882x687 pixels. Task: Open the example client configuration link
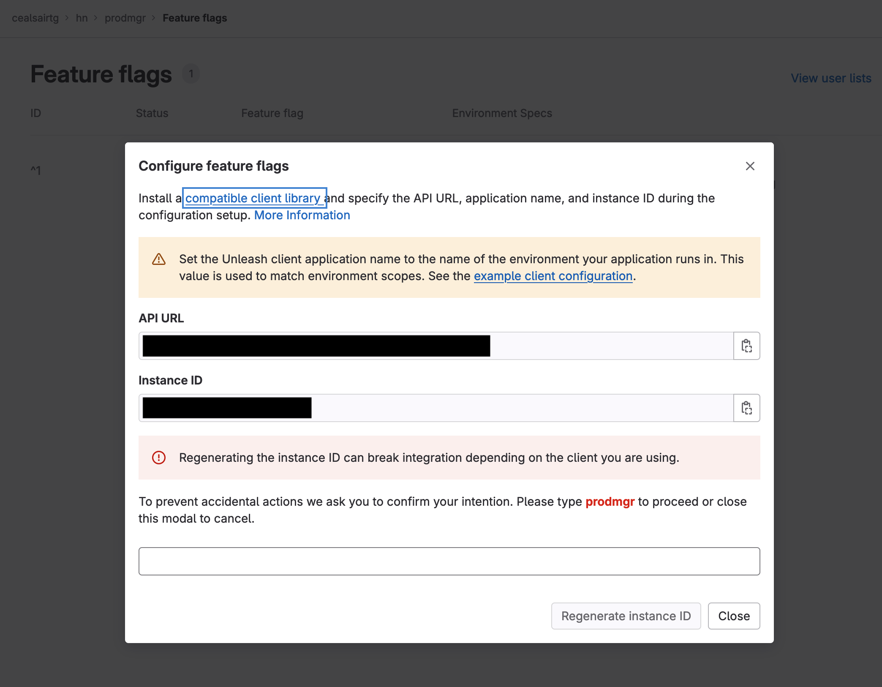point(553,276)
